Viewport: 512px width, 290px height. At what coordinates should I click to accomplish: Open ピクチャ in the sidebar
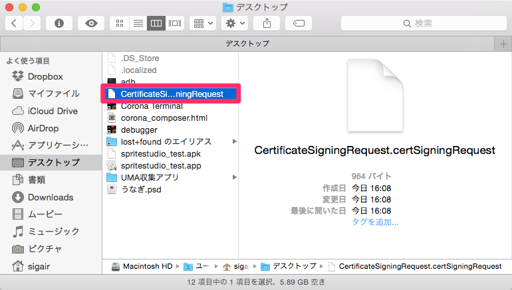coord(45,249)
